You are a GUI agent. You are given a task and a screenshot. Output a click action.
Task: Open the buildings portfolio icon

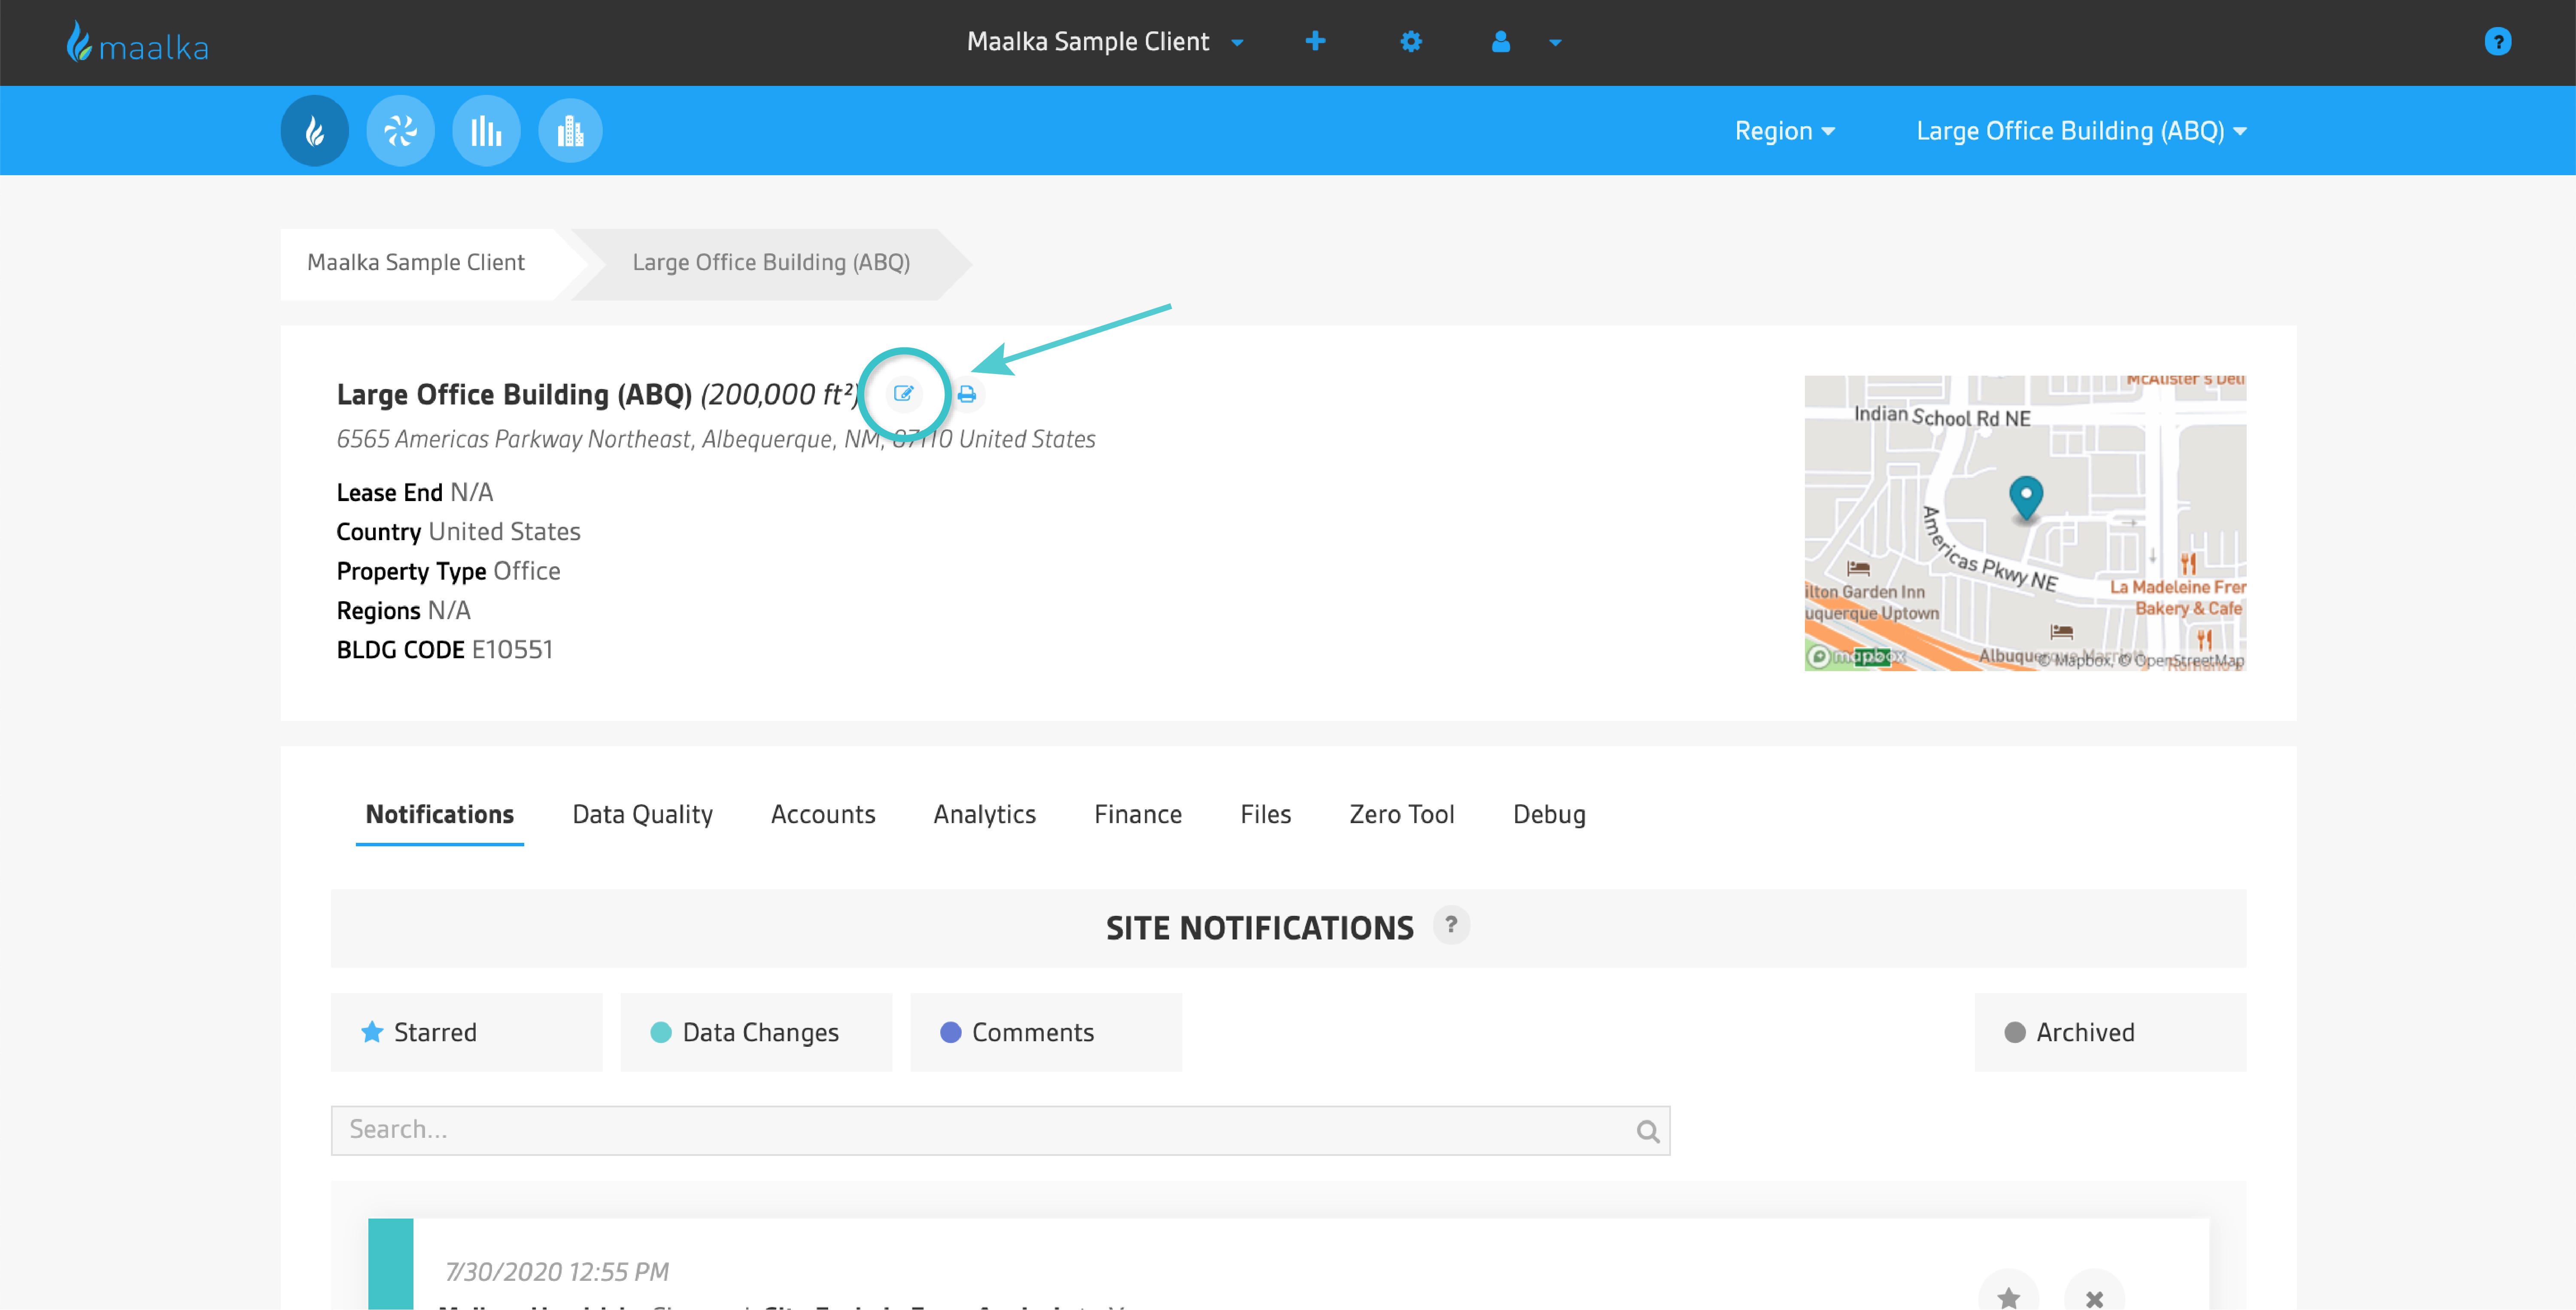[x=570, y=131]
